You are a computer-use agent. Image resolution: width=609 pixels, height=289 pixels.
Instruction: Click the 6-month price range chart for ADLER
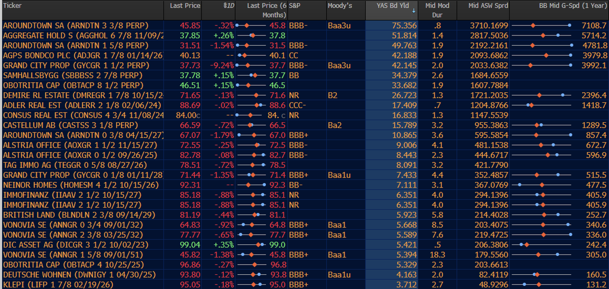tap(251, 105)
